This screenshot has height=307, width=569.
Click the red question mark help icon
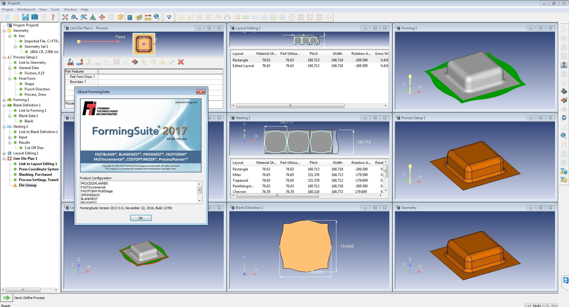[53, 17]
